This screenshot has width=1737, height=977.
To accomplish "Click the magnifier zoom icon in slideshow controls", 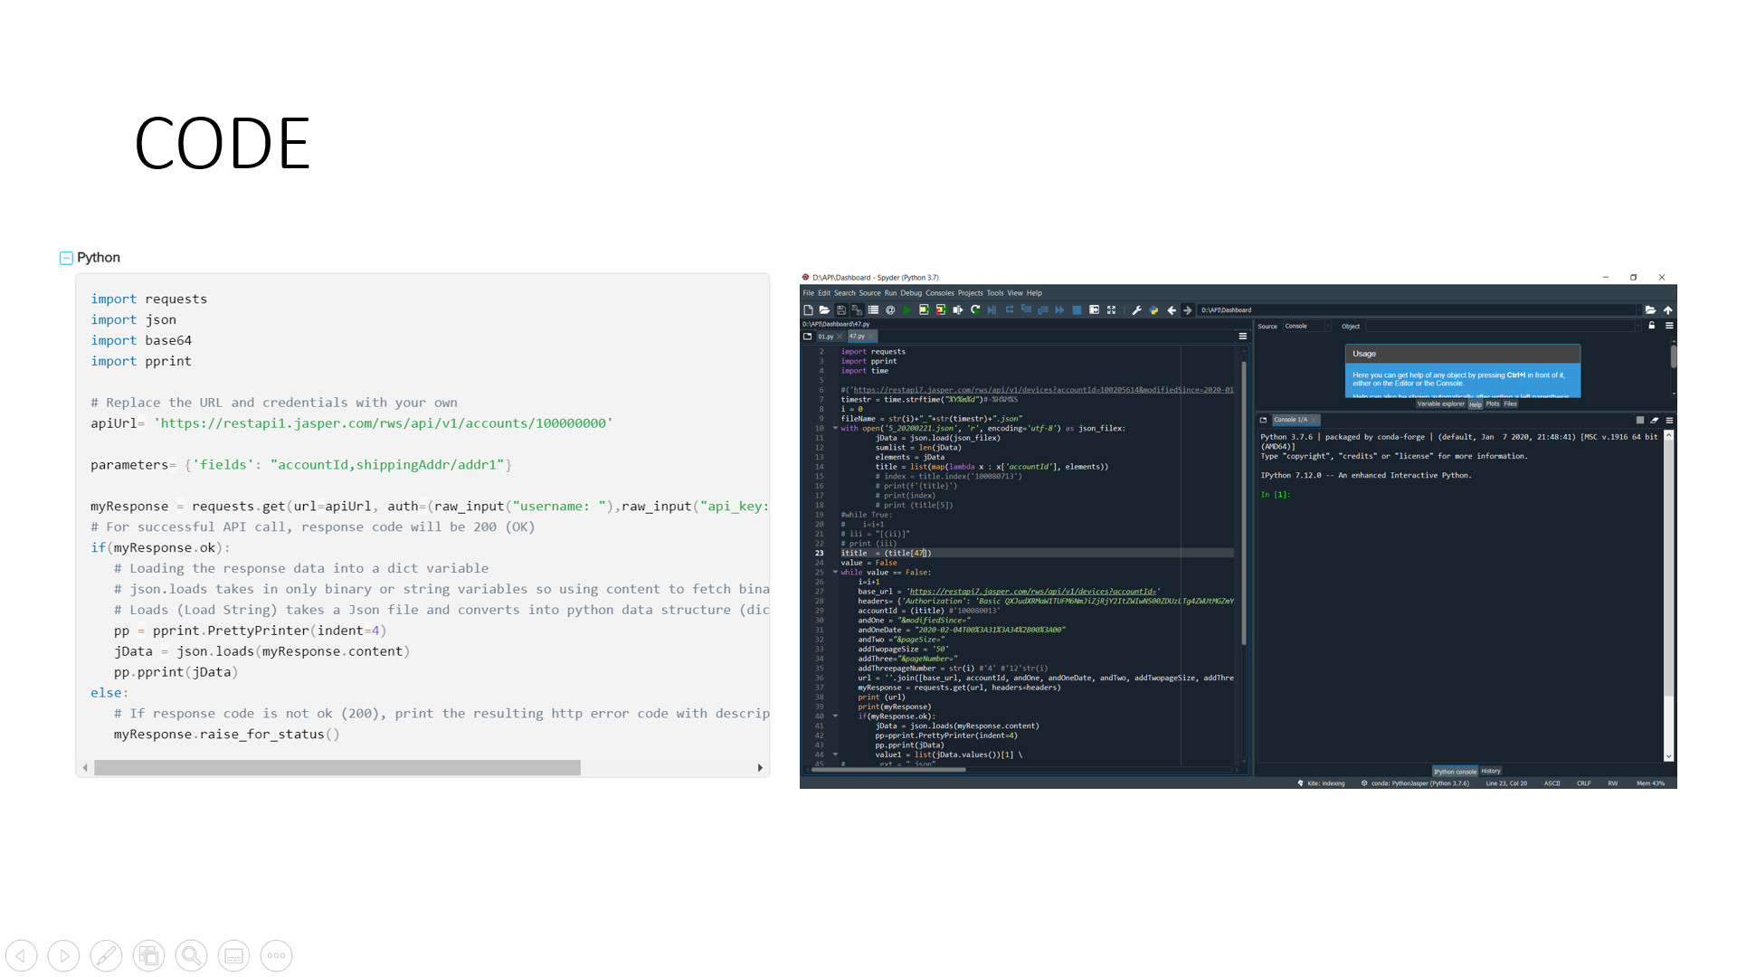I will 191,955.
